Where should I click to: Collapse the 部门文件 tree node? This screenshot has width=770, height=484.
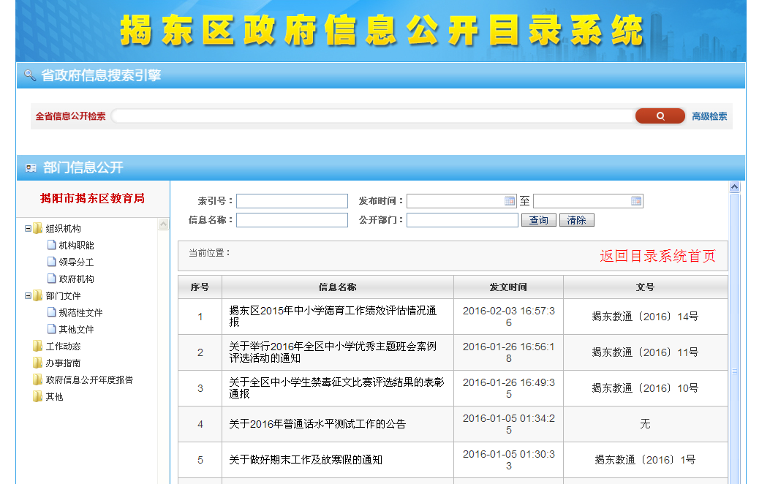pos(28,295)
